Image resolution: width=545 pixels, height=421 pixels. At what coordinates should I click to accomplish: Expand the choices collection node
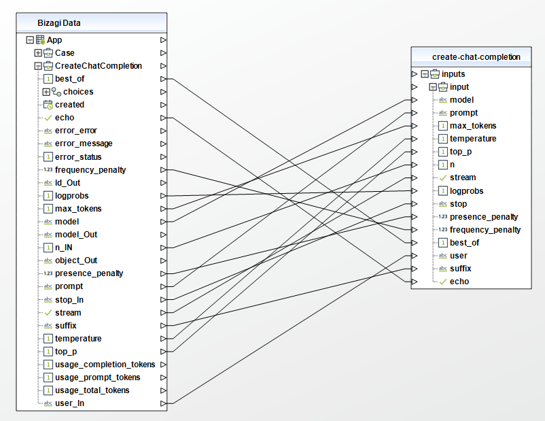click(46, 92)
